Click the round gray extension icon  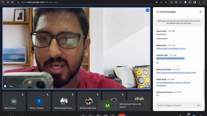pos(176,2)
